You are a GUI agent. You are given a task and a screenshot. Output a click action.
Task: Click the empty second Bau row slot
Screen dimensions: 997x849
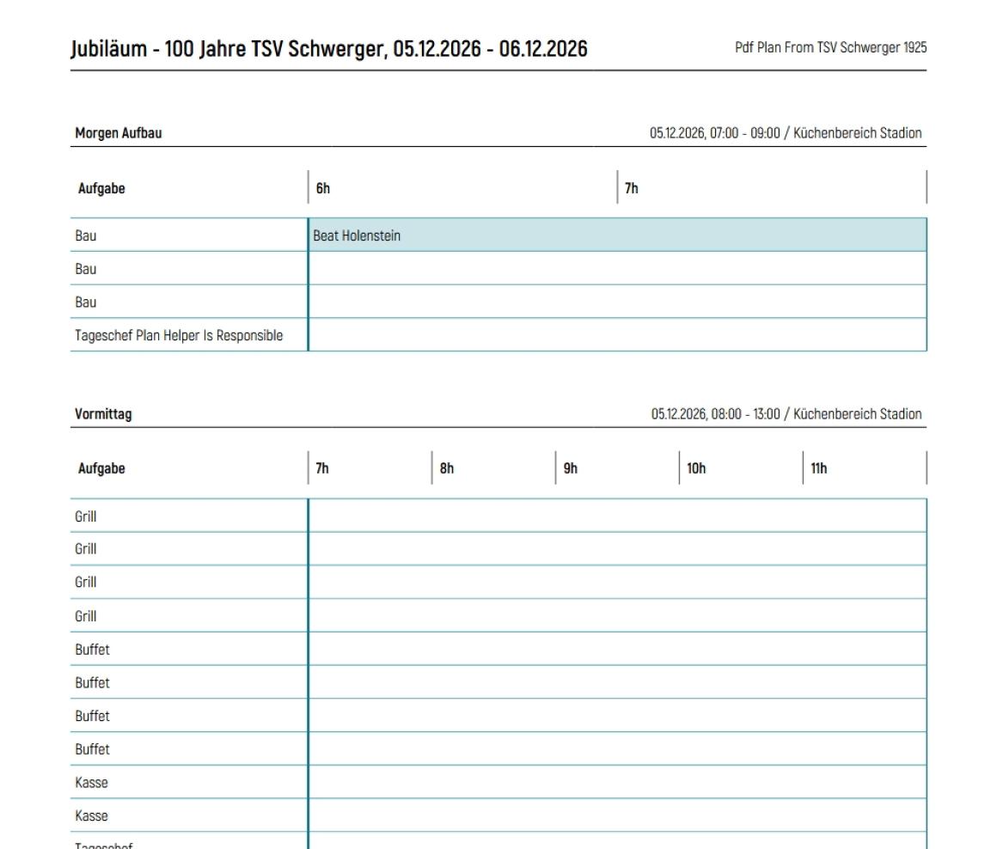[x=516, y=268]
